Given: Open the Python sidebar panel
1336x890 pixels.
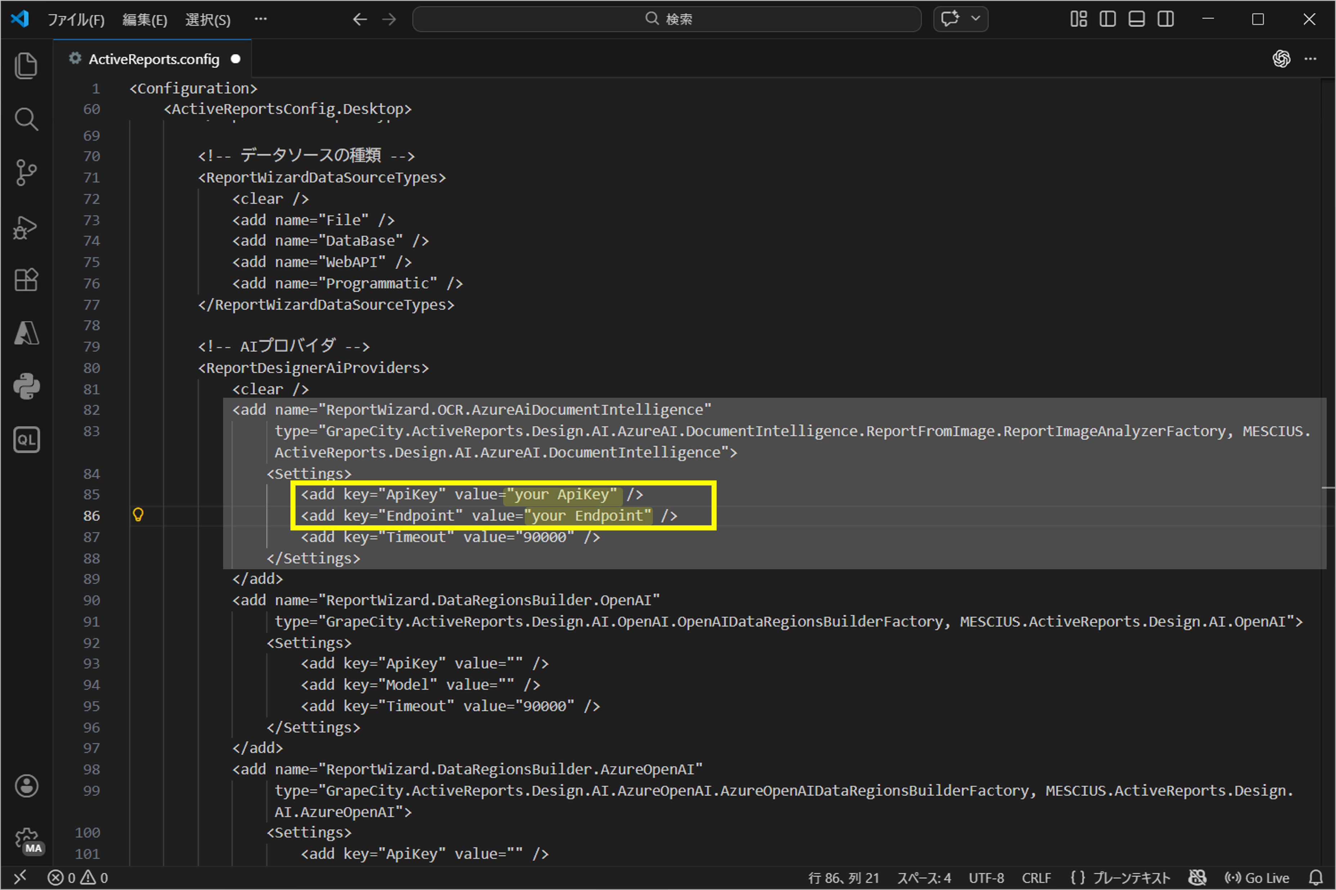Looking at the screenshot, I should click(26, 386).
